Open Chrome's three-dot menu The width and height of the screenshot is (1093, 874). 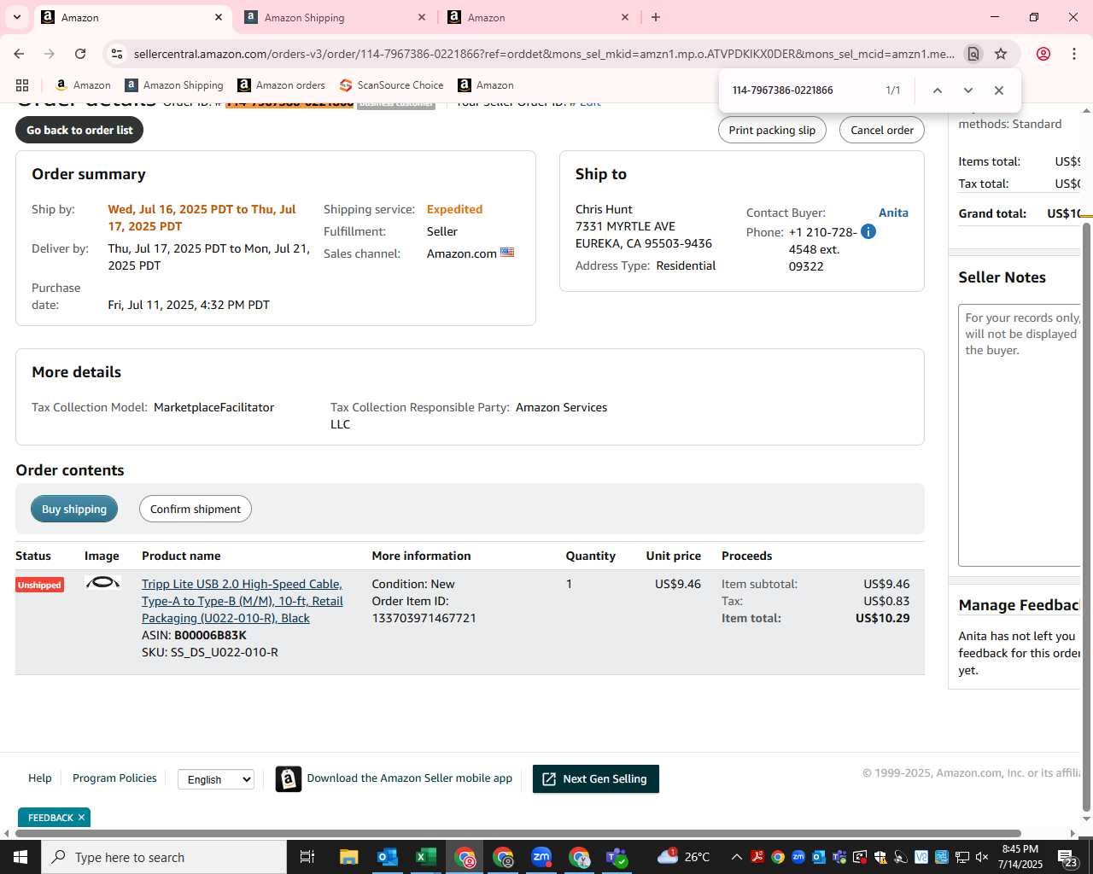click(x=1073, y=54)
